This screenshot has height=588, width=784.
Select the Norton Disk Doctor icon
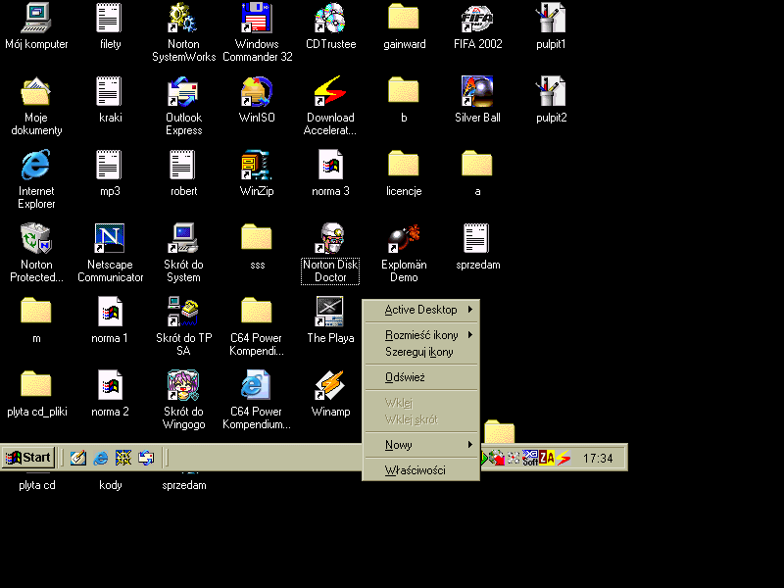(330, 238)
